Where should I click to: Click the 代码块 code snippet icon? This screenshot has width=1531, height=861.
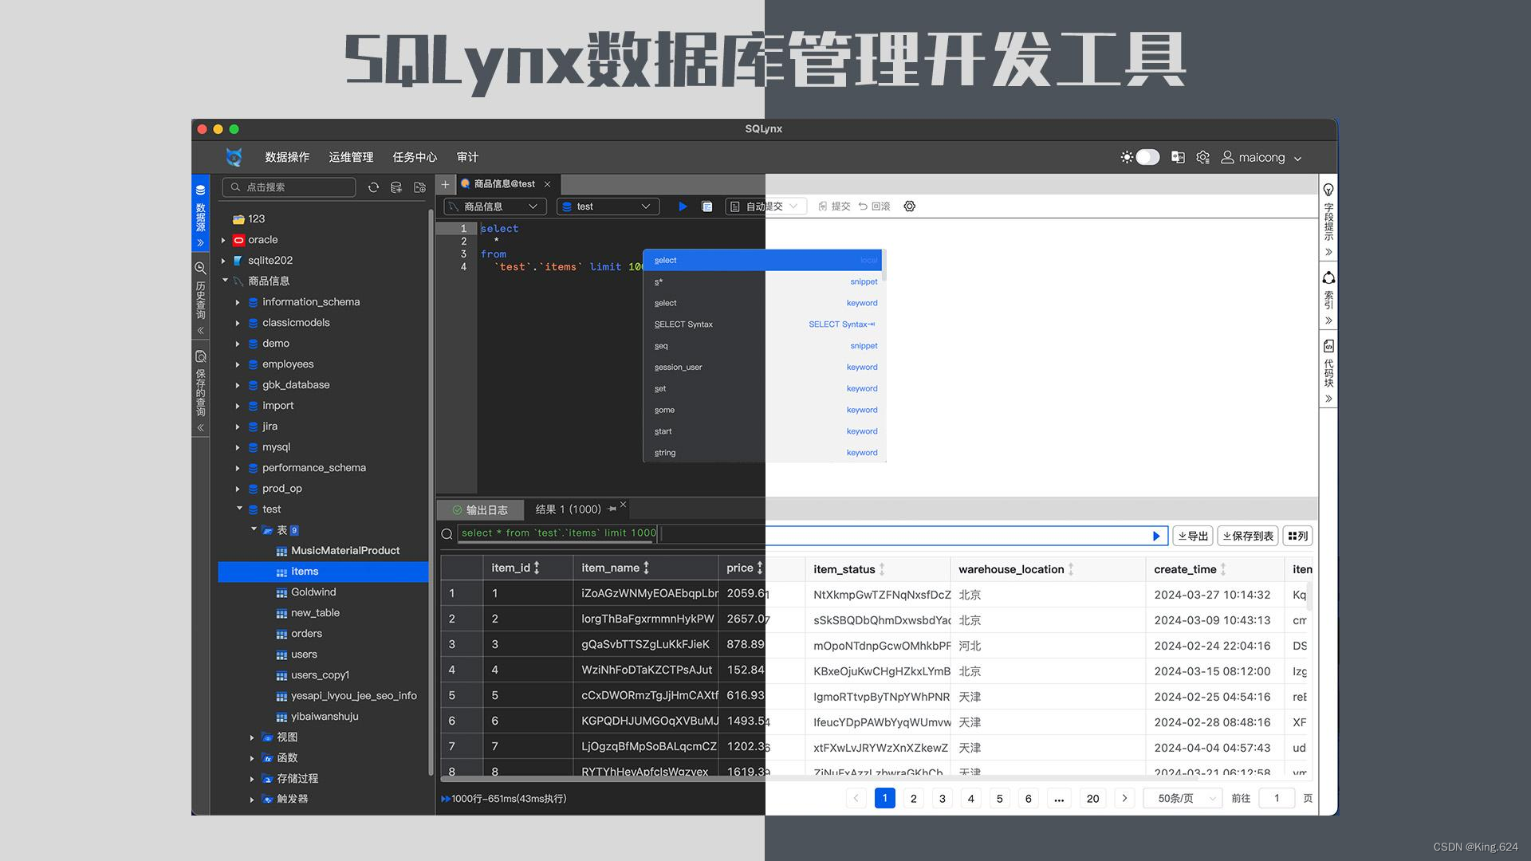click(1328, 346)
